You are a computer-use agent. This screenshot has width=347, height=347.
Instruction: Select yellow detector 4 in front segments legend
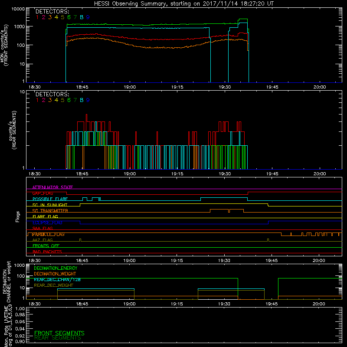[x=56, y=17]
